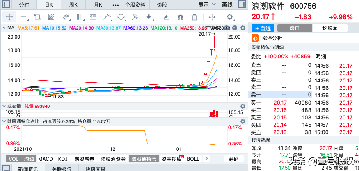
Task: Select the vertical cycle lines tool
Action: [80, 17]
